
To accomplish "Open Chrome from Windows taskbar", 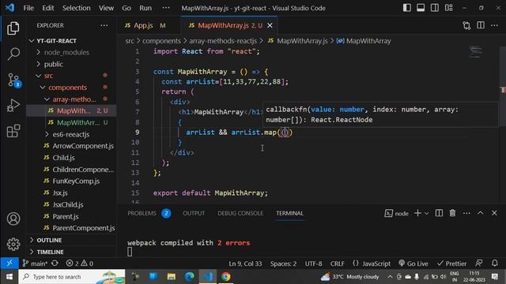I will point(226,277).
